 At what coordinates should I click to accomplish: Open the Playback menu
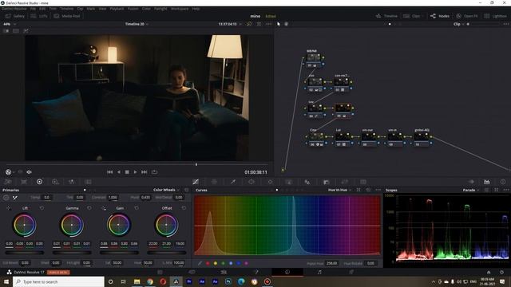[x=117, y=9]
